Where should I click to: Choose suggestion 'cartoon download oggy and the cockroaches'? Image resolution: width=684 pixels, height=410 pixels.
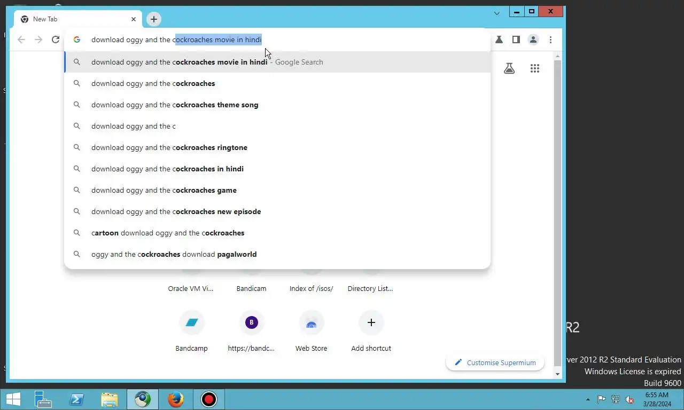(x=277, y=233)
